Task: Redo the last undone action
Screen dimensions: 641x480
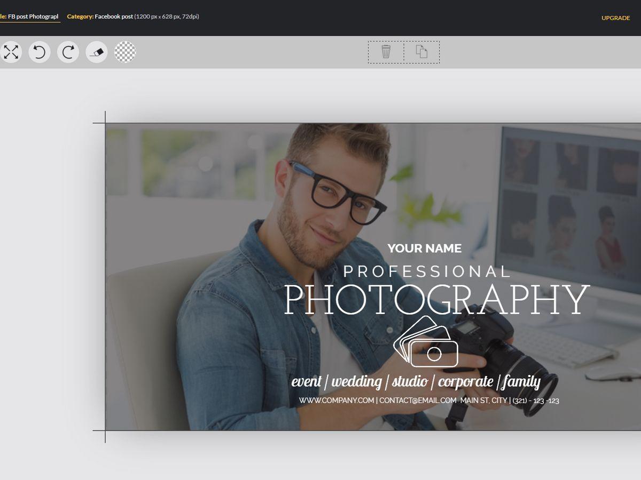Action: [68, 52]
